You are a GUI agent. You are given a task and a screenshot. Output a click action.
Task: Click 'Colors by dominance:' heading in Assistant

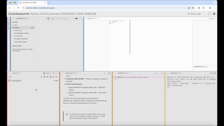(74, 84)
